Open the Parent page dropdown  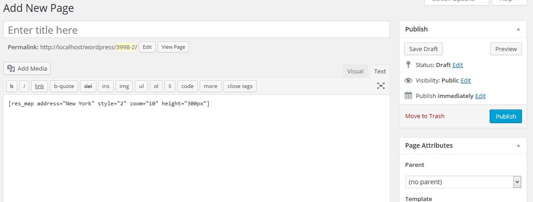pos(463,182)
